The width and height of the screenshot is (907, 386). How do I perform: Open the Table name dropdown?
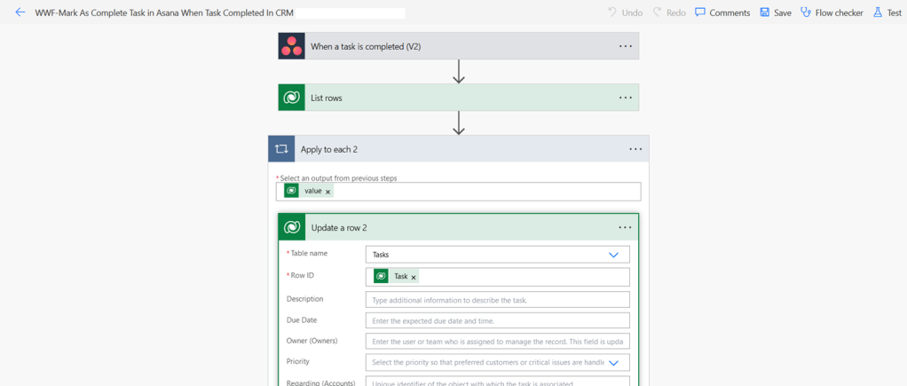click(613, 255)
